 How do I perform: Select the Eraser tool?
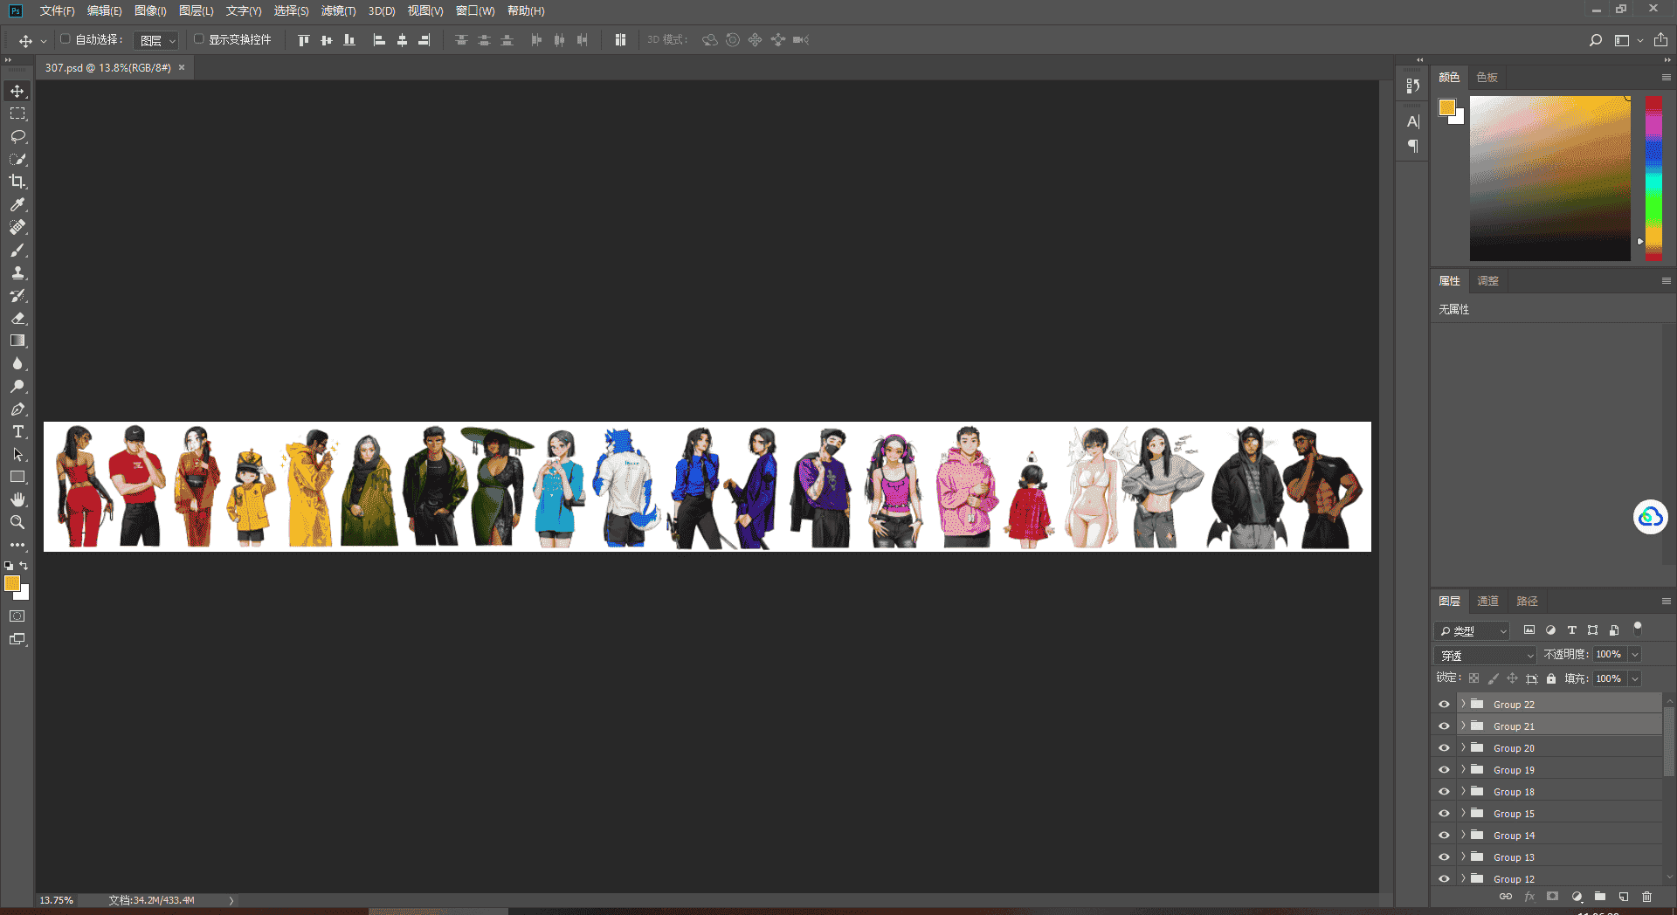click(17, 318)
